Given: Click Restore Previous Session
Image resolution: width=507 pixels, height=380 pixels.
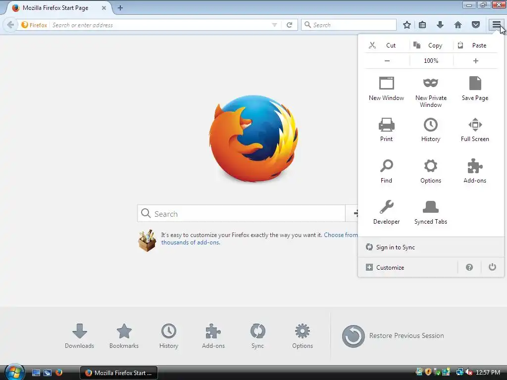Looking at the screenshot, I should pyautogui.click(x=393, y=336).
